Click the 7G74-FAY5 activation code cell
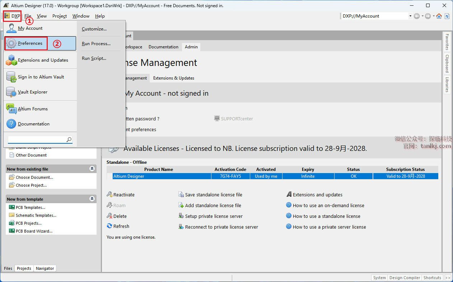Viewport: 453px width, 282px height. pyautogui.click(x=230, y=176)
